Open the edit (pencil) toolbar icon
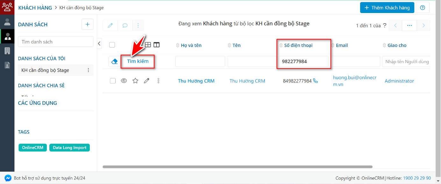This screenshot has width=441, height=184. (x=110, y=25)
